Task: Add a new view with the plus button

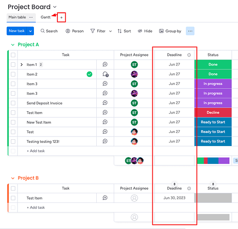Action: tap(61, 17)
